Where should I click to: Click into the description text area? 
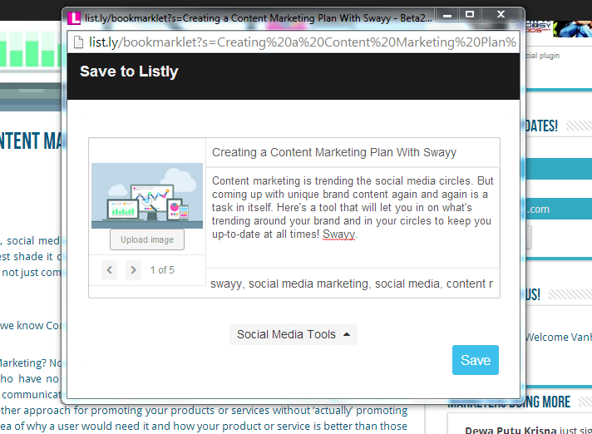pyautogui.click(x=353, y=218)
